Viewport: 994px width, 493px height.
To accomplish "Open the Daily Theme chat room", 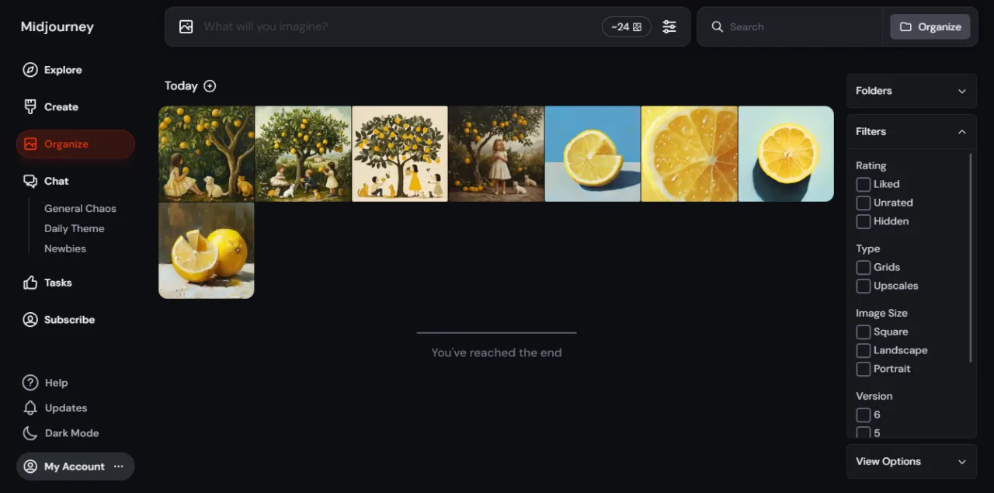I will [x=75, y=229].
